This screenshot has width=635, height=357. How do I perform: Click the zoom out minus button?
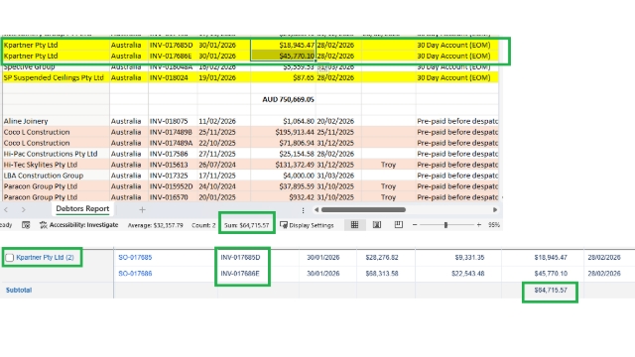415,225
